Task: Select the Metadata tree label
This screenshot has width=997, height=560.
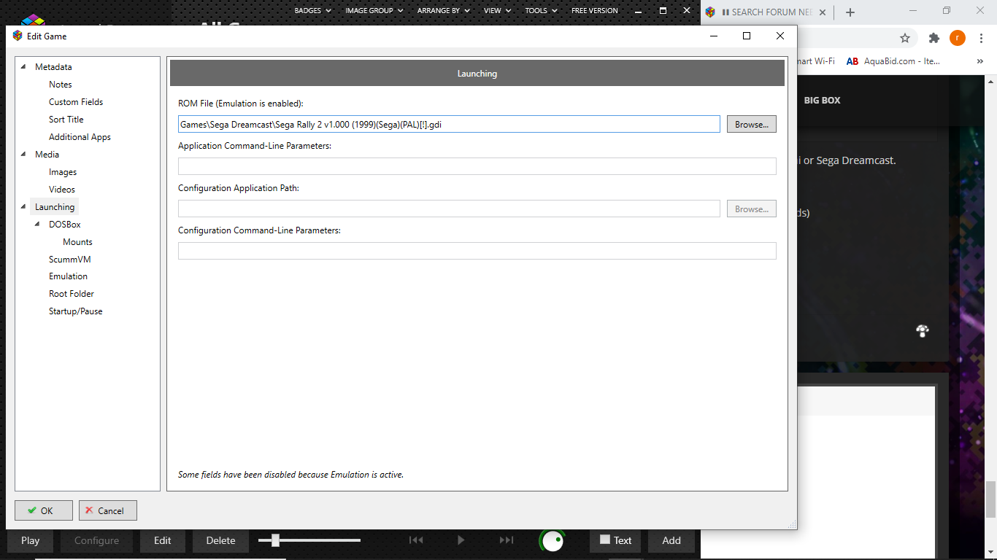Action: click(x=53, y=67)
